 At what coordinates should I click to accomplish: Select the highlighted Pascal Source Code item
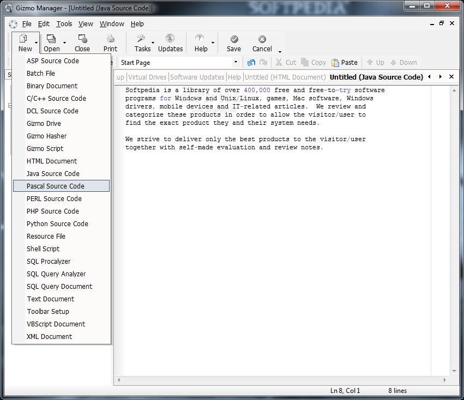pyautogui.click(x=61, y=186)
